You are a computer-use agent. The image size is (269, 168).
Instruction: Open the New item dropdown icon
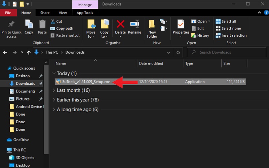(x=164, y=21)
